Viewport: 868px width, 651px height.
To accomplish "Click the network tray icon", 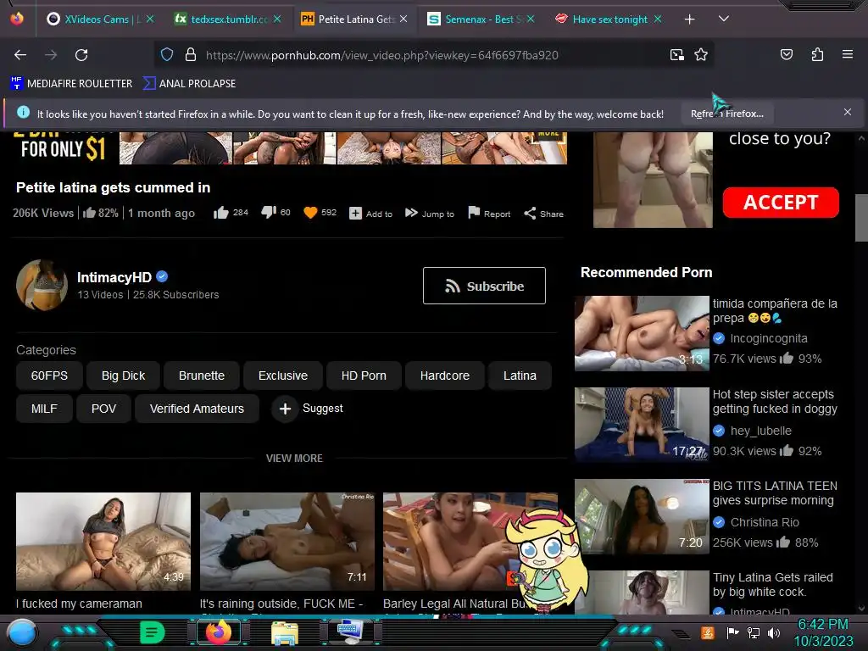I will pyautogui.click(x=753, y=632).
